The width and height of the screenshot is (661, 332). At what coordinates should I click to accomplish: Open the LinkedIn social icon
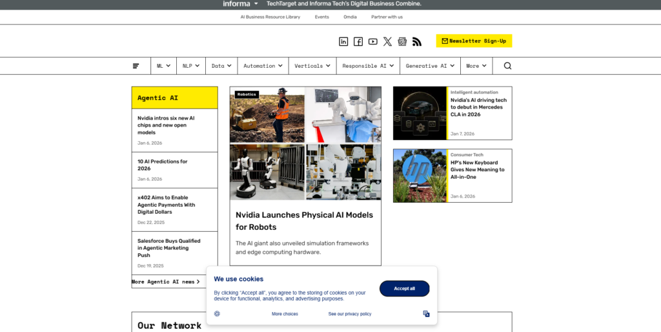[x=343, y=41]
